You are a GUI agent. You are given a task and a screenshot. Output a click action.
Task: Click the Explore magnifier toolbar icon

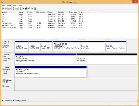[32, 9]
